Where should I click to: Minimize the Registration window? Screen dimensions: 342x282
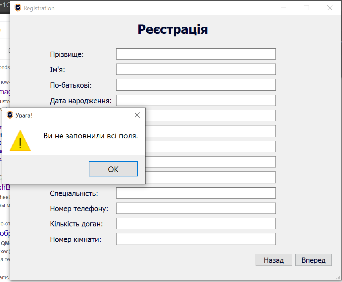point(283,8)
